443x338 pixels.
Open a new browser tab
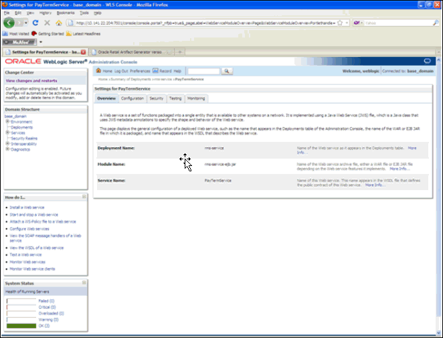[180, 52]
